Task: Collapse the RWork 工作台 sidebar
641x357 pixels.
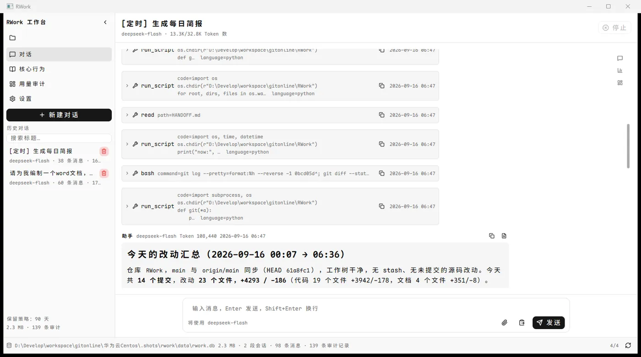Action: [105, 22]
